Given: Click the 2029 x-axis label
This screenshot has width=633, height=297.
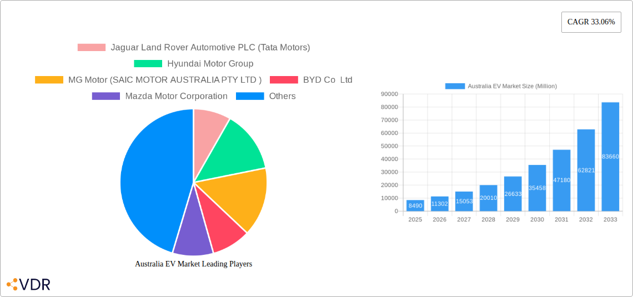Looking at the screenshot, I should tap(513, 219).
